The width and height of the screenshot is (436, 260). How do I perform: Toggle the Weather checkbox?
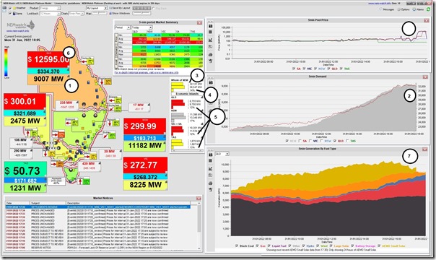pos(10,8)
